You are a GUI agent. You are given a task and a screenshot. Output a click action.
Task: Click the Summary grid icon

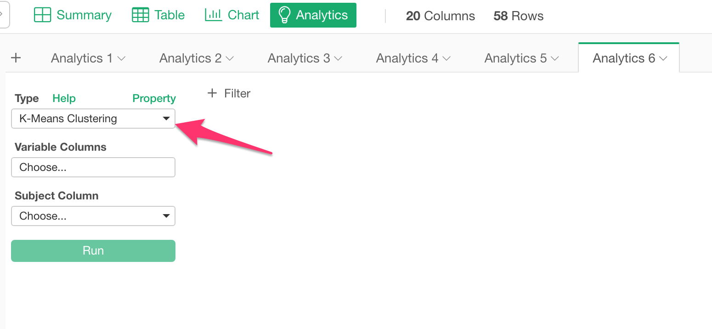43,15
